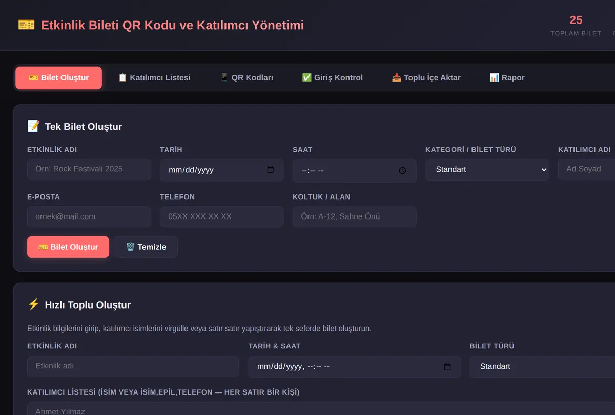The image size is (615, 415).
Task: Clear the form with the Temizle button
Action: (x=146, y=247)
